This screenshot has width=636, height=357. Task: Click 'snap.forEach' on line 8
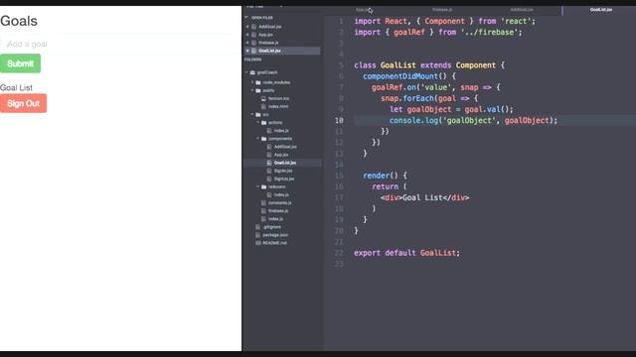pyautogui.click(x=407, y=98)
